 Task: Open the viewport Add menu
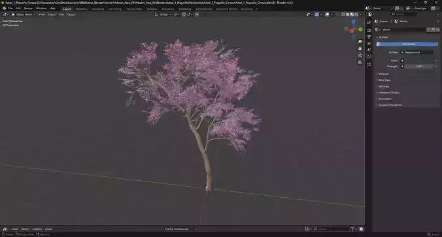pyautogui.click(x=61, y=14)
